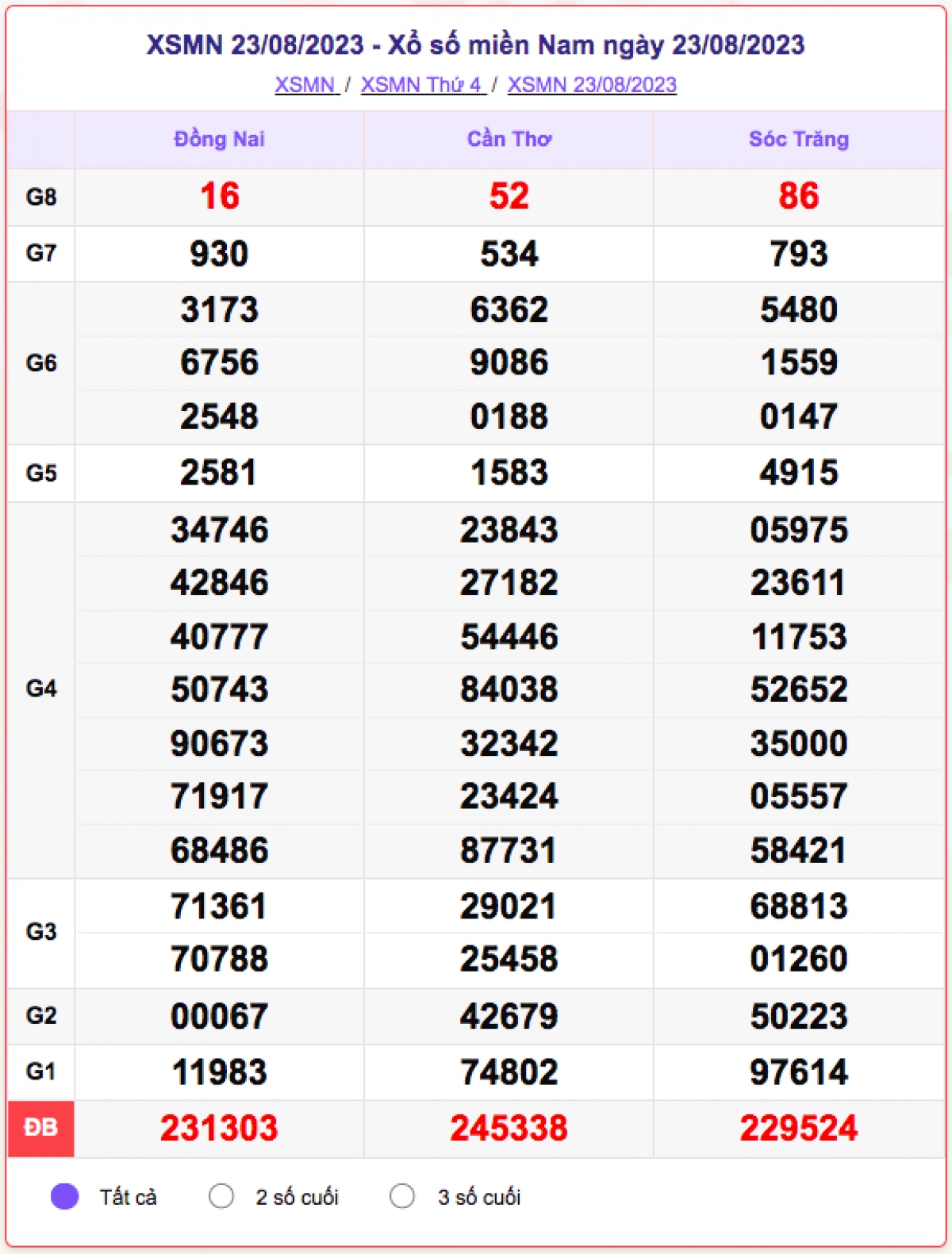952x1254 pixels.
Task: Click the G6 number 0147
Action: (x=799, y=417)
